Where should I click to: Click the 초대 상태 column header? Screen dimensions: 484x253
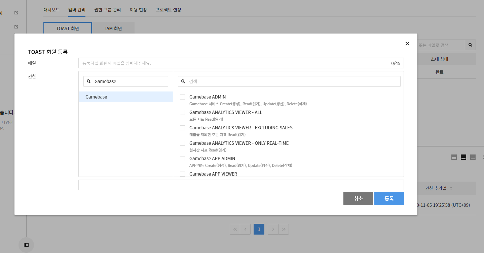pos(439,59)
